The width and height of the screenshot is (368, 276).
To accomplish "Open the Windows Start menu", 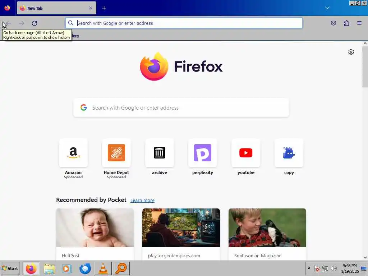I will pos(10,268).
